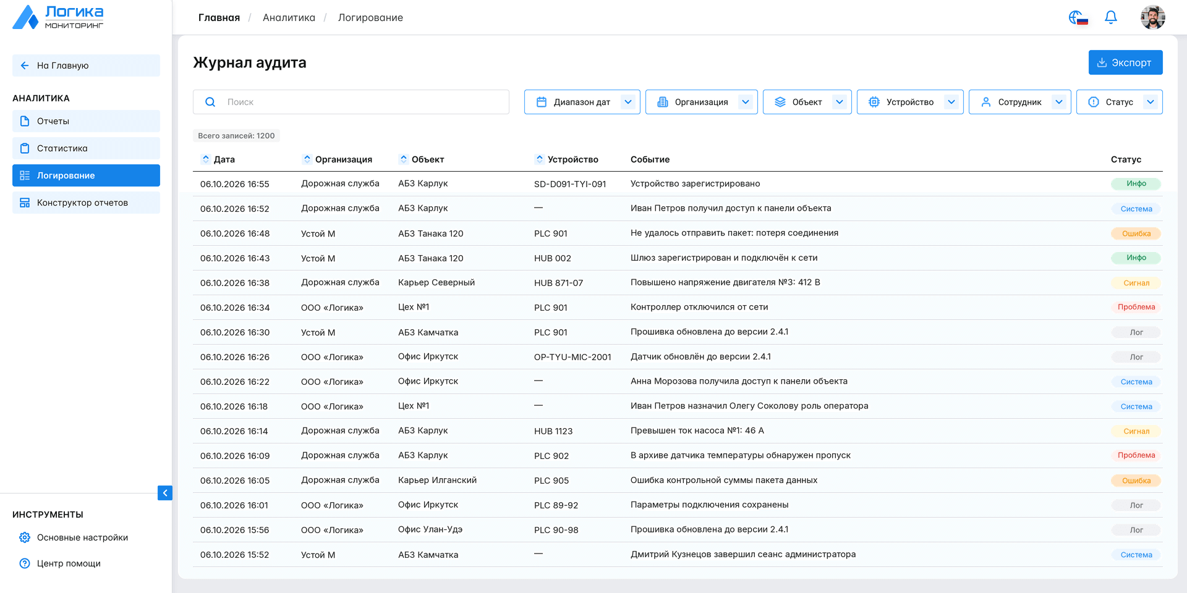Open the user avatar profile

[1152, 17]
